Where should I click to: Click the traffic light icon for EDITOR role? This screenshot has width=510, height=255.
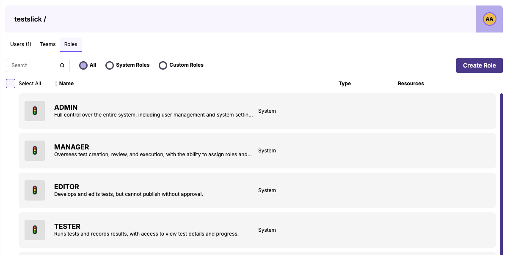(x=35, y=190)
